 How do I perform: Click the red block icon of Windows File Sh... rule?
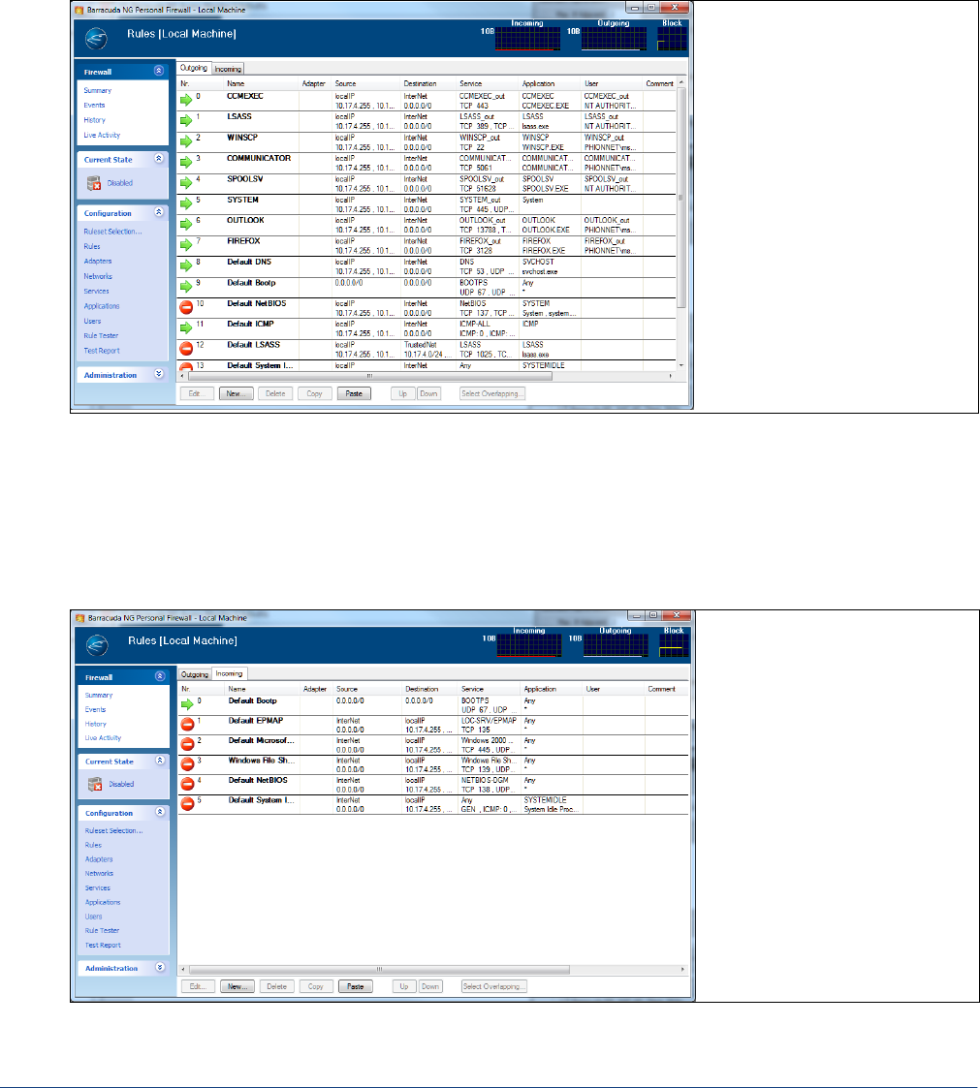point(187,764)
